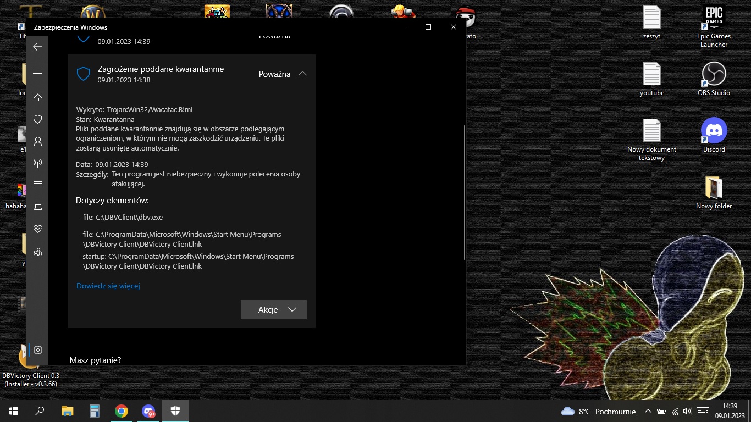Image resolution: width=751 pixels, height=422 pixels.
Task: Click the Windows Start button
Action: (x=13, y=411)
